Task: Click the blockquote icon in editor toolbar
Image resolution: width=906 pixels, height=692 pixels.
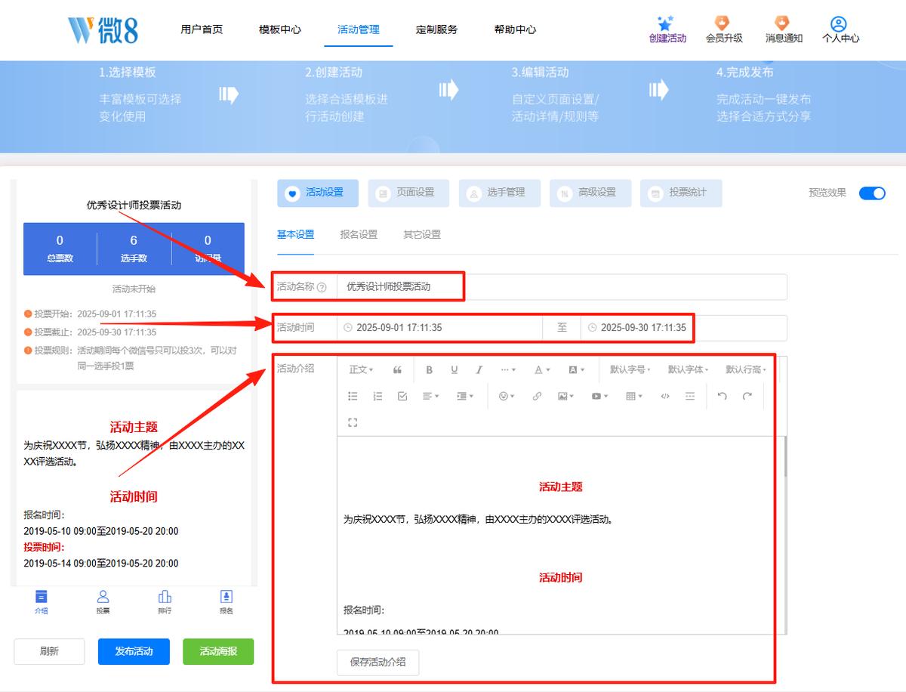Action: (x=397, y=369)
